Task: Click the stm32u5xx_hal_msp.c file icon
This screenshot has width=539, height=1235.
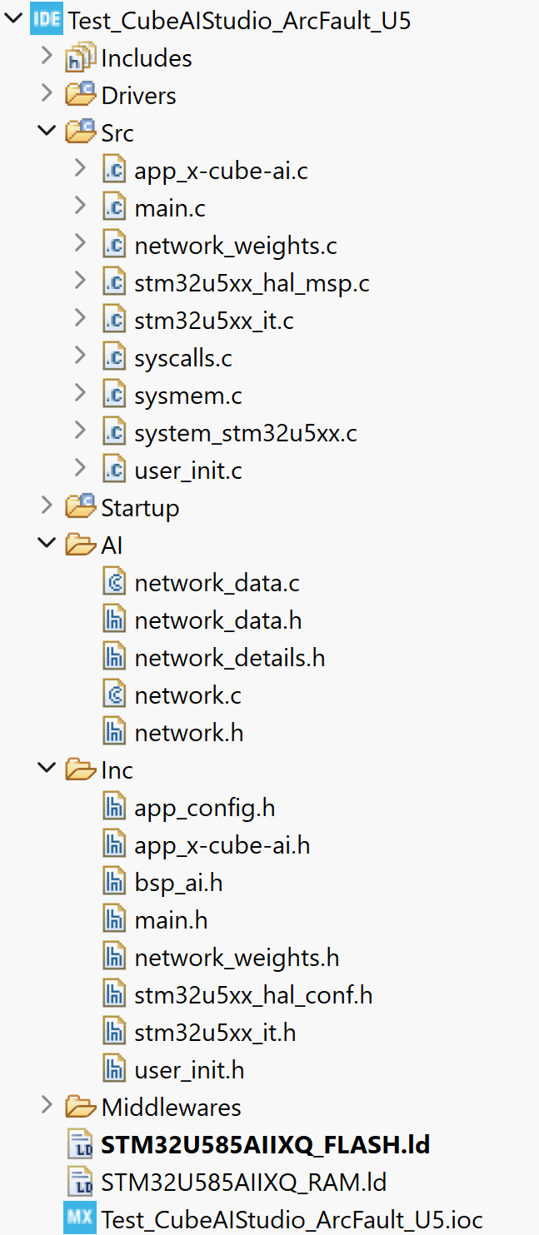Action: click(114, 282)
